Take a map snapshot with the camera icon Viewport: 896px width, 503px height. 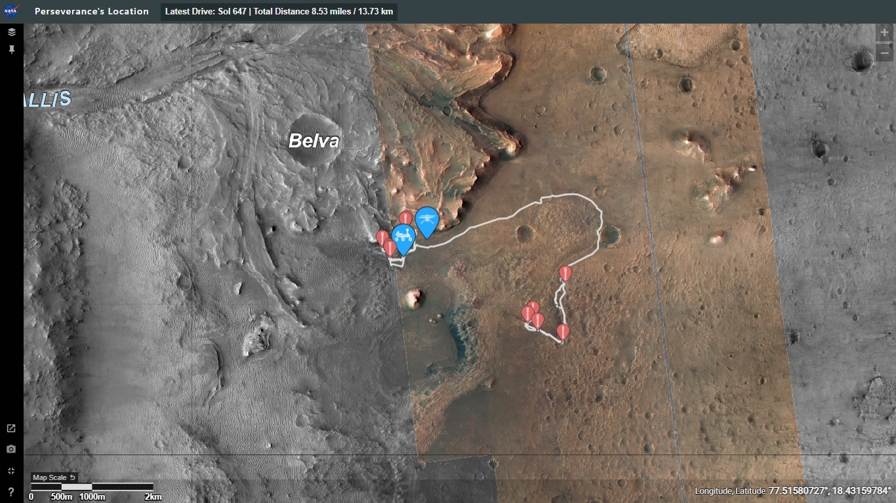click(11, 449)
